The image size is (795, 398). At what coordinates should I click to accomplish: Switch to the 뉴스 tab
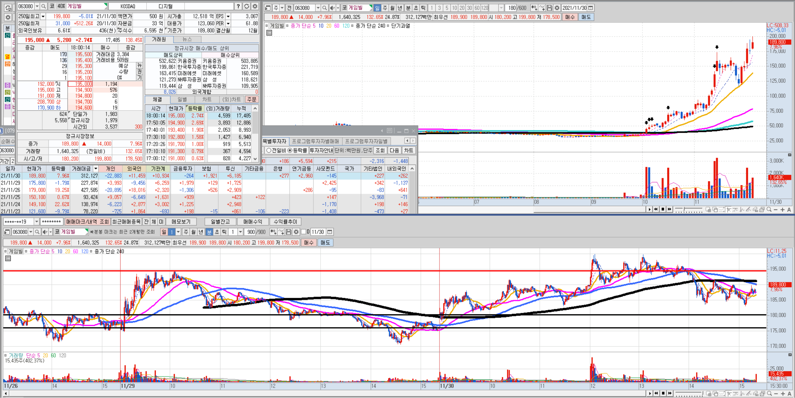tap(187, 39)
